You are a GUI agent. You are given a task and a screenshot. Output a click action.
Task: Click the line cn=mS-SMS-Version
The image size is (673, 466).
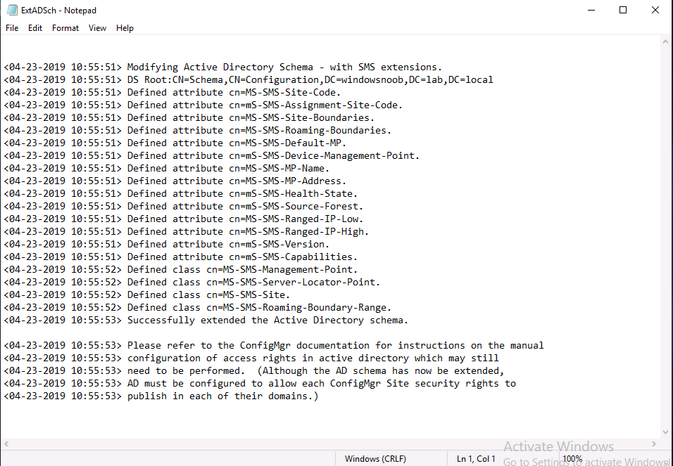[x=167, y=245]
